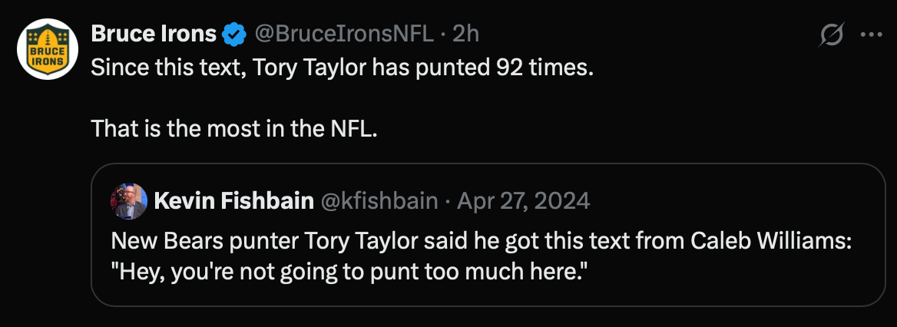This screenshot has height=327, width=897.
Task: Click the Bruce Irons display name
Action: click(154, 34)
